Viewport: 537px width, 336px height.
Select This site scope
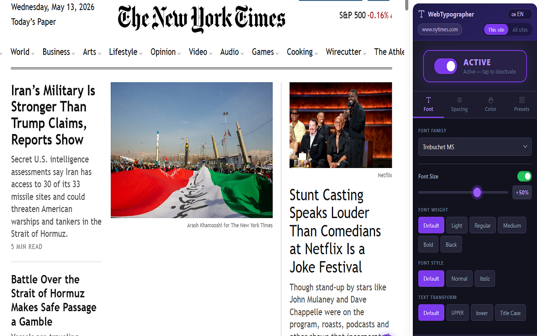click(496, 30)
